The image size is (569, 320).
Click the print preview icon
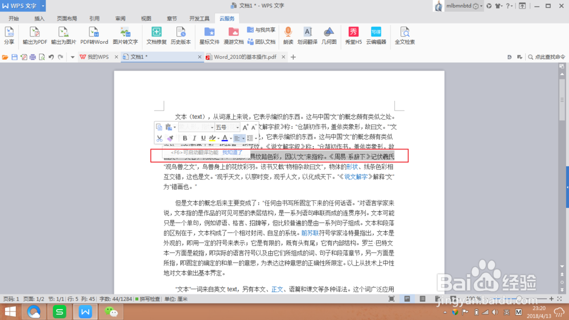[x=42, y=57]
